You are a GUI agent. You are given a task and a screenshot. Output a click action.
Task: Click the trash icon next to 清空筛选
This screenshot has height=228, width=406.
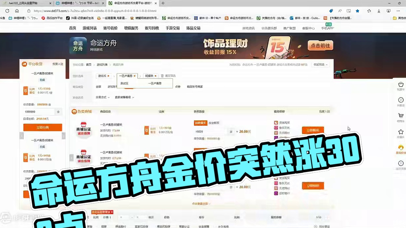tap(162, 76)
